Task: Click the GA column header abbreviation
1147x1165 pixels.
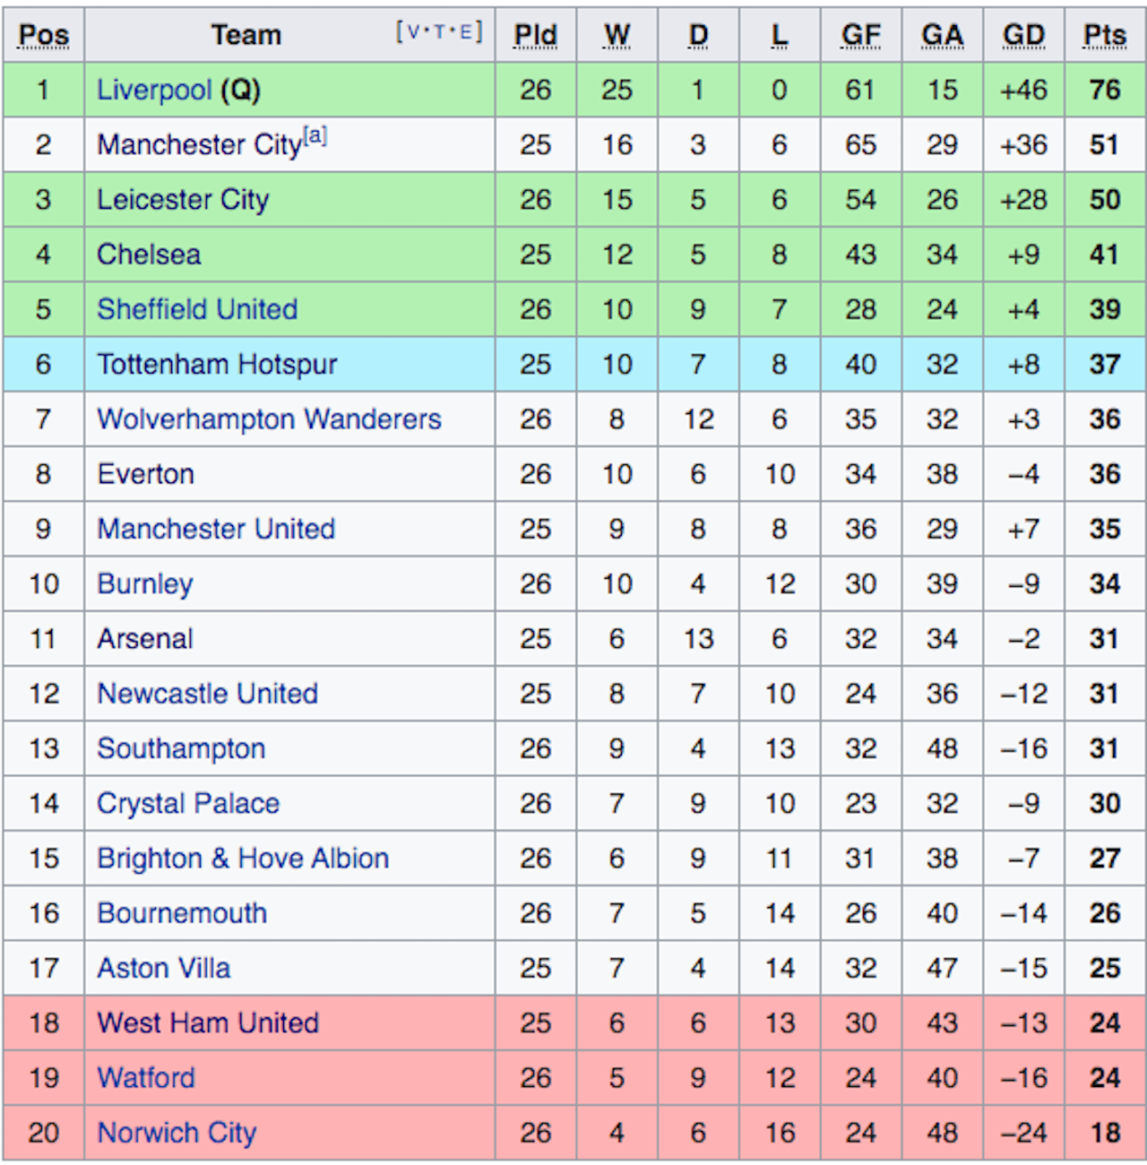Action: click(942, 35)
